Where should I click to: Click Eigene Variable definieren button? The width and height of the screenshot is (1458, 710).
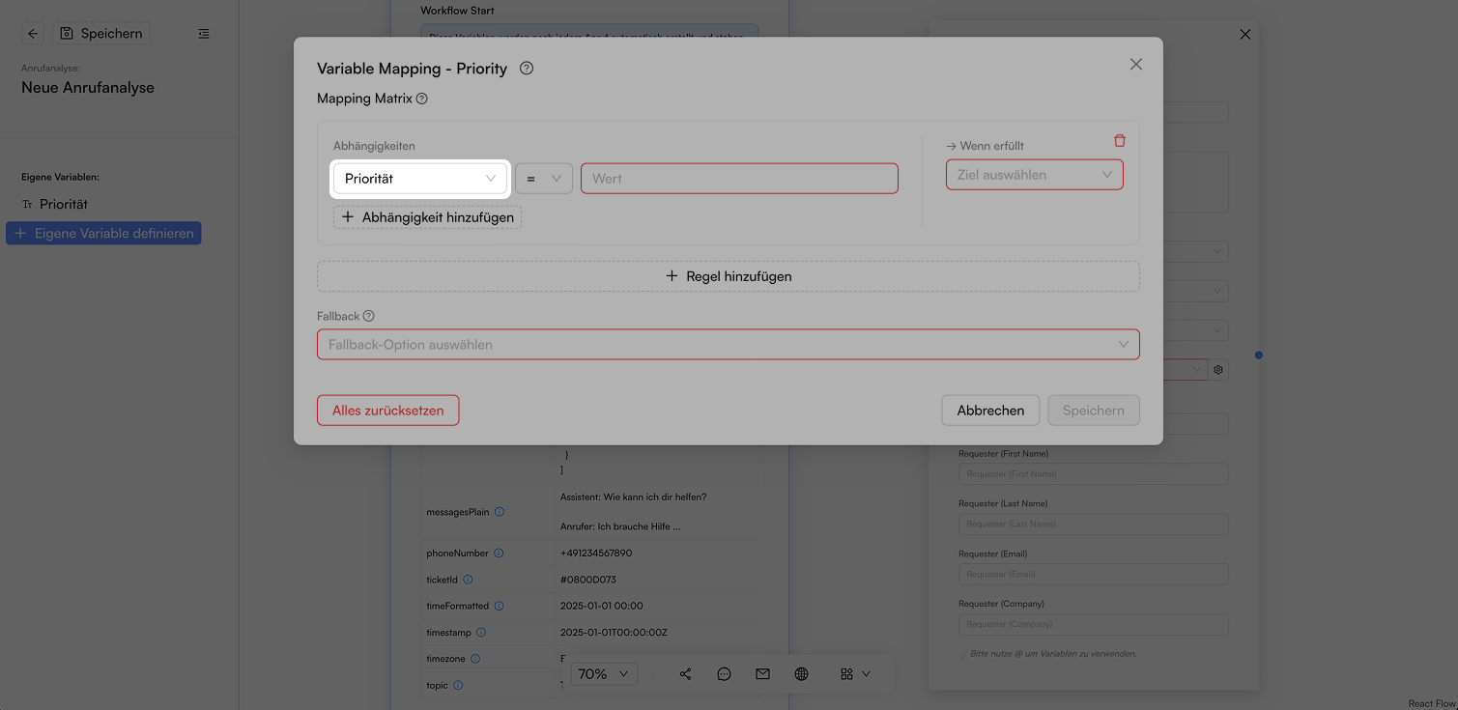[103, 234]
